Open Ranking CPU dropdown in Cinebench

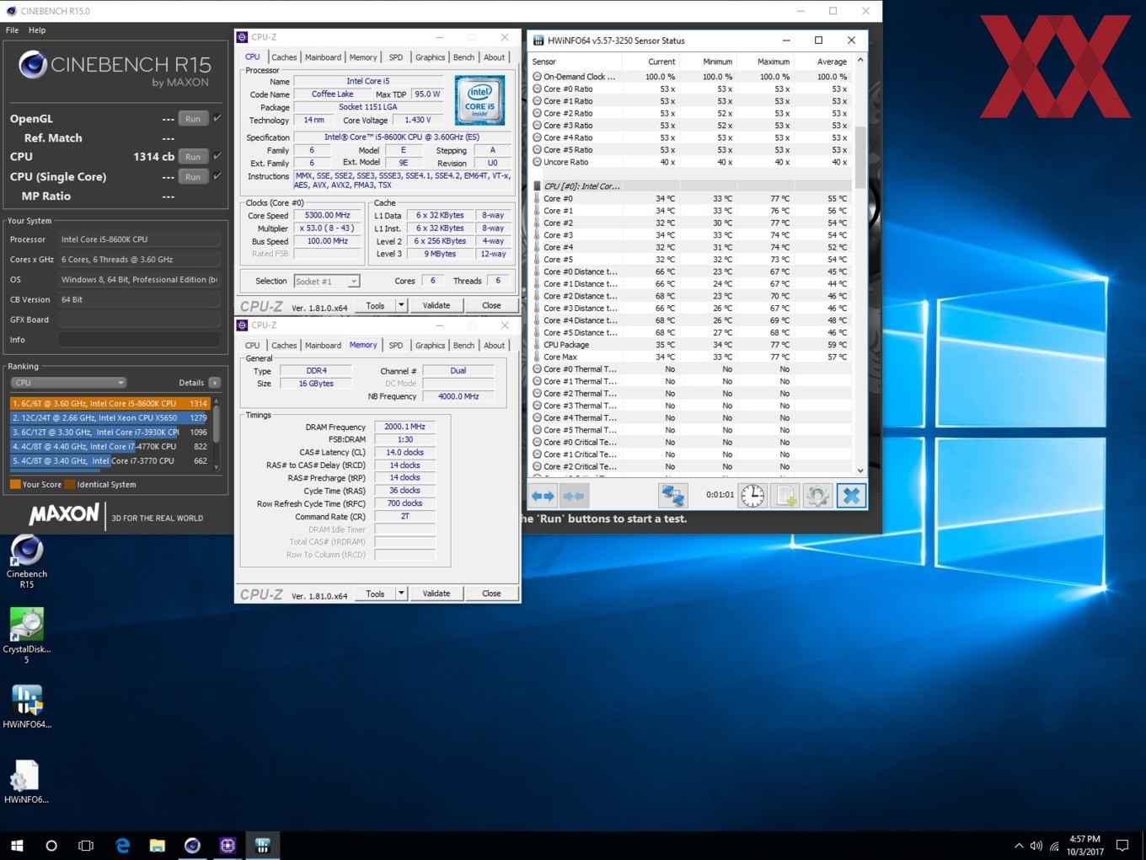coord(68,383)
